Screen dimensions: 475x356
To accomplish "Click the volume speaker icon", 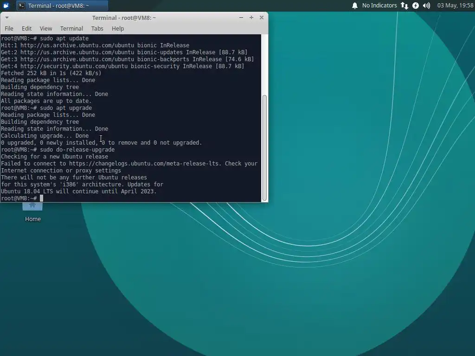I will point(426,6).
